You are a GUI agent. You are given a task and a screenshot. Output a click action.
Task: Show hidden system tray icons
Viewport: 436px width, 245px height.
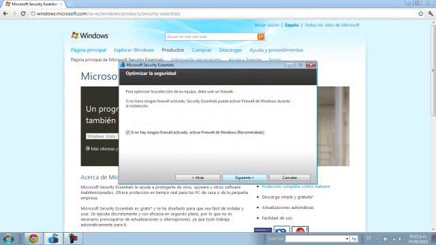pyautogui.click(x=377, y=239)
